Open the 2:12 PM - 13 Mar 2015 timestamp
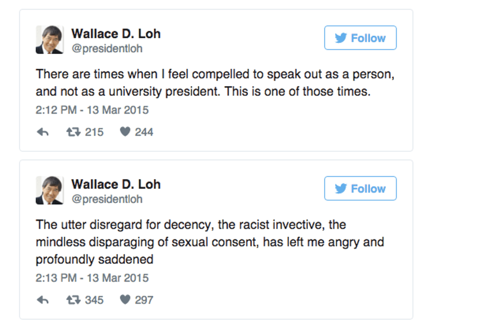The width and height of the screenshot is (499, 328). click(92, 110)
